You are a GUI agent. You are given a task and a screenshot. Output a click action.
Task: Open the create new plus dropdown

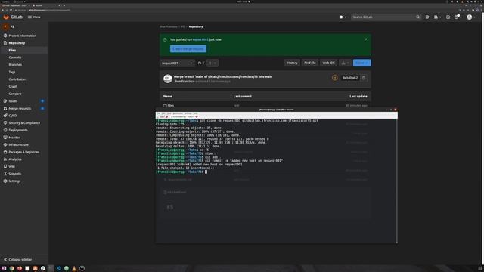(343, 17)
